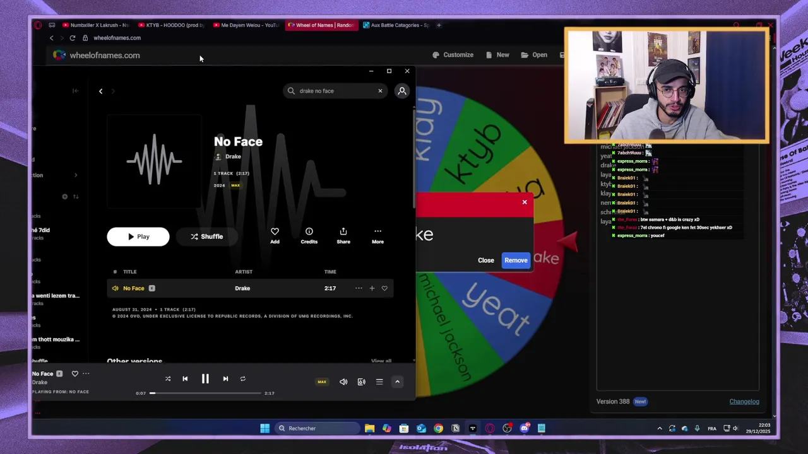Click the volume speaker icon
Screen dimensions: 808x454
coord(343,381)
